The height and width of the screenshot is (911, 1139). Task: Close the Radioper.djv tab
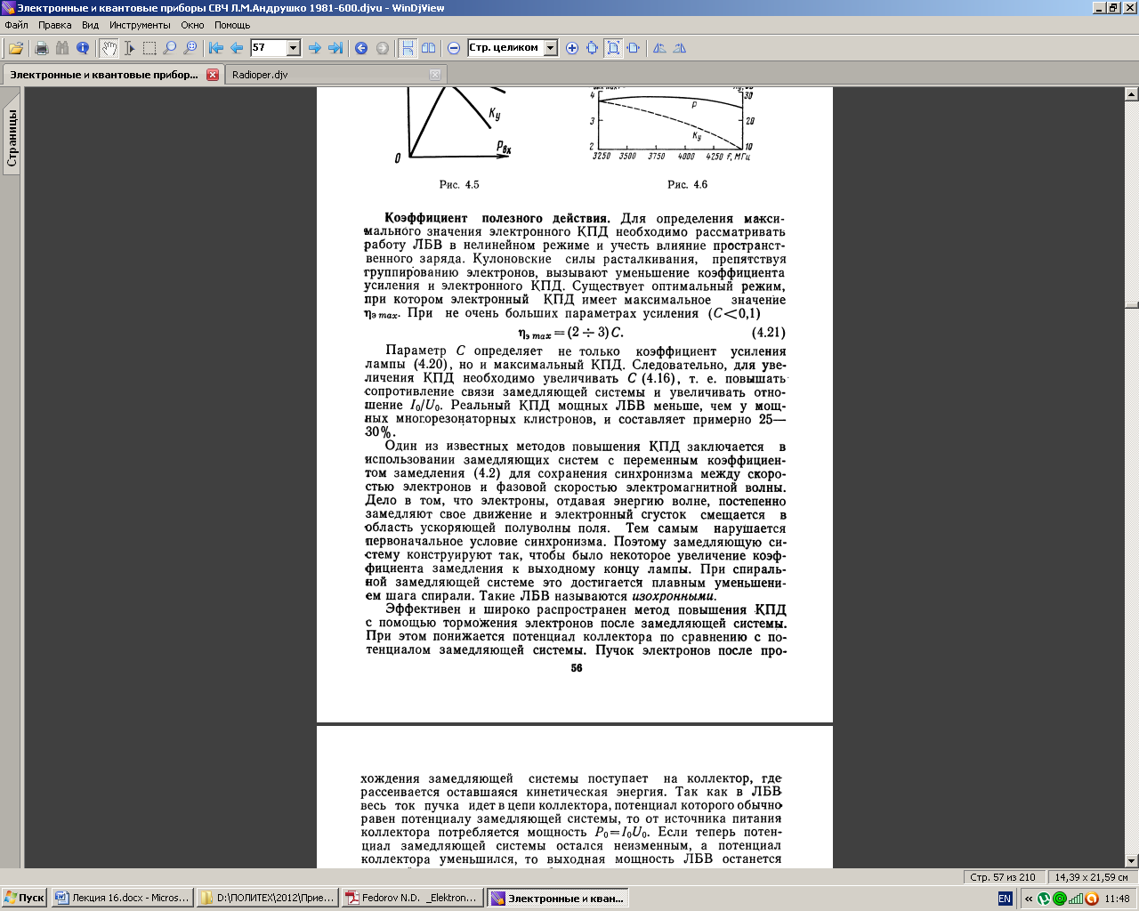coord(435,75)
